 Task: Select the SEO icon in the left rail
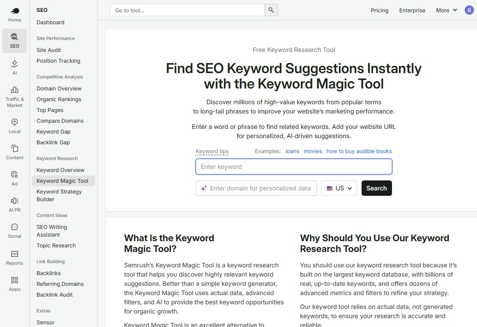click(x=15, y=37)
